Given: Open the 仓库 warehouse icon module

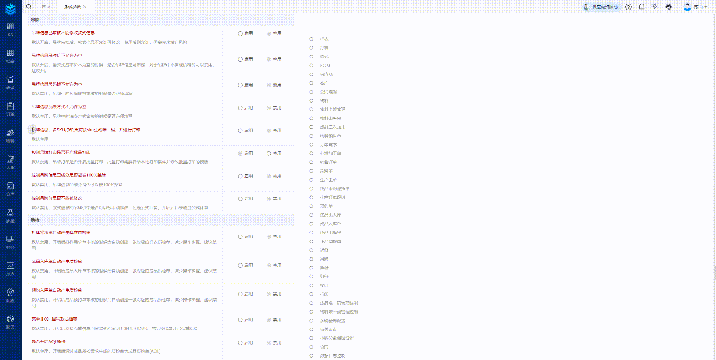Looking at the screenshot, I should [11, 189].
